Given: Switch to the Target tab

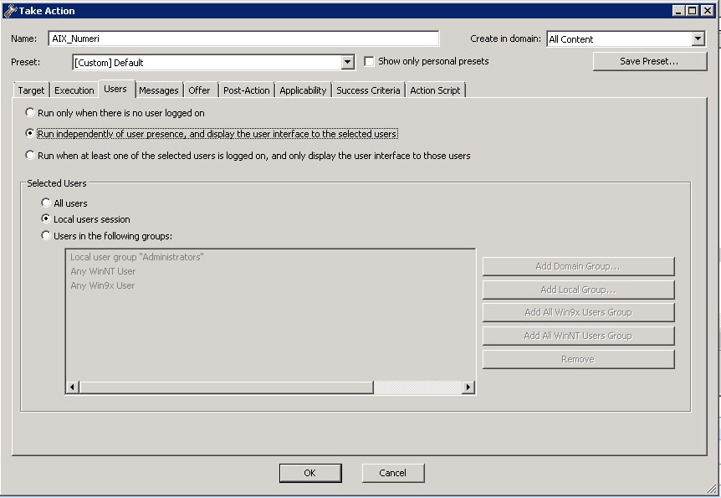Looking at the screenshot, I should pyautogui.click(x=31, y=90).
